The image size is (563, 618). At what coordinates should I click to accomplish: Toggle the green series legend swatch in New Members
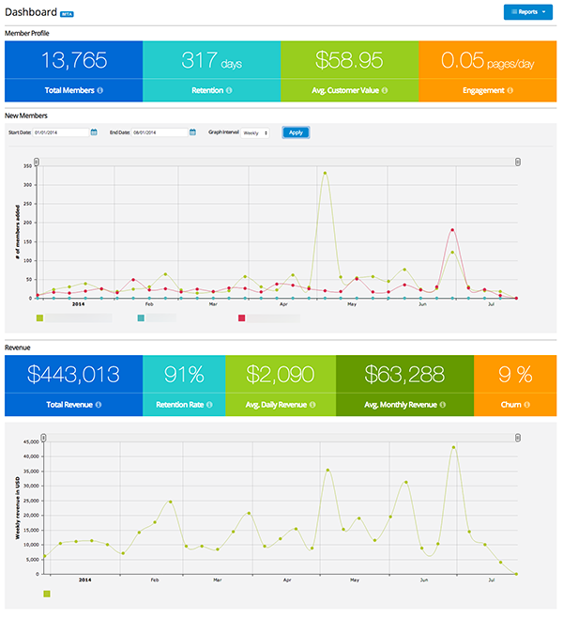click(39, 317)
